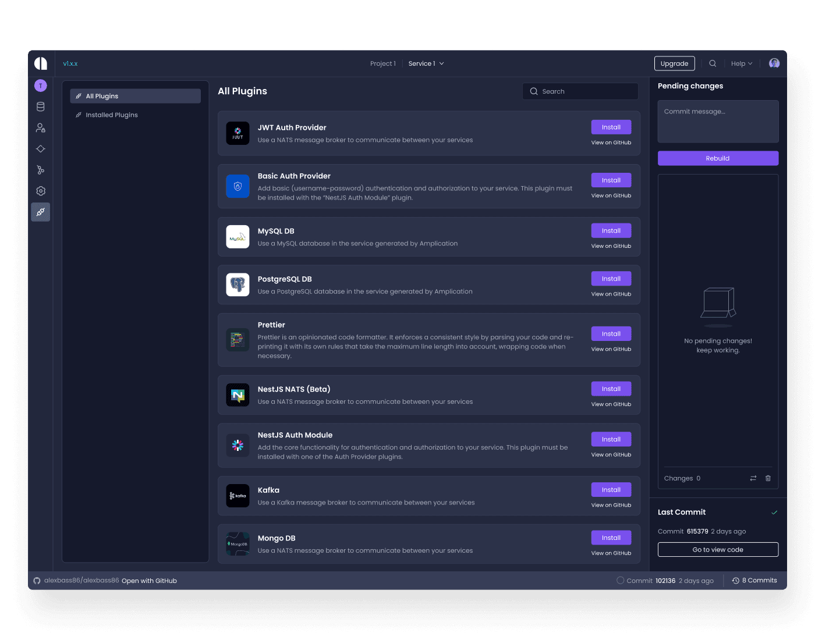Screen dimensions: 822x640
Task: Click the Basic Auth Provider shield logo
Action: 238,186
